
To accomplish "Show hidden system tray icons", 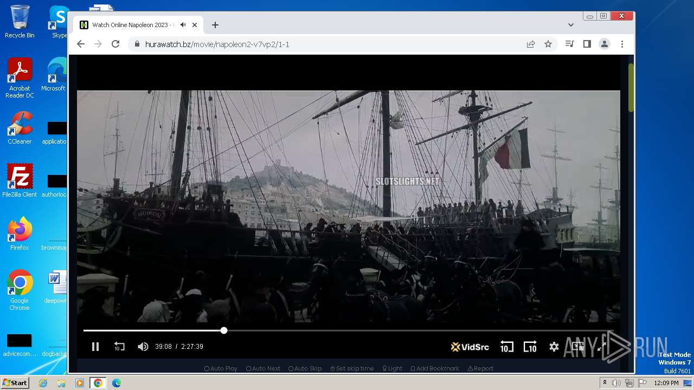I will [605, 383].
